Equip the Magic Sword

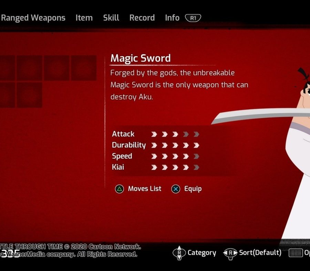click(193, 189)
